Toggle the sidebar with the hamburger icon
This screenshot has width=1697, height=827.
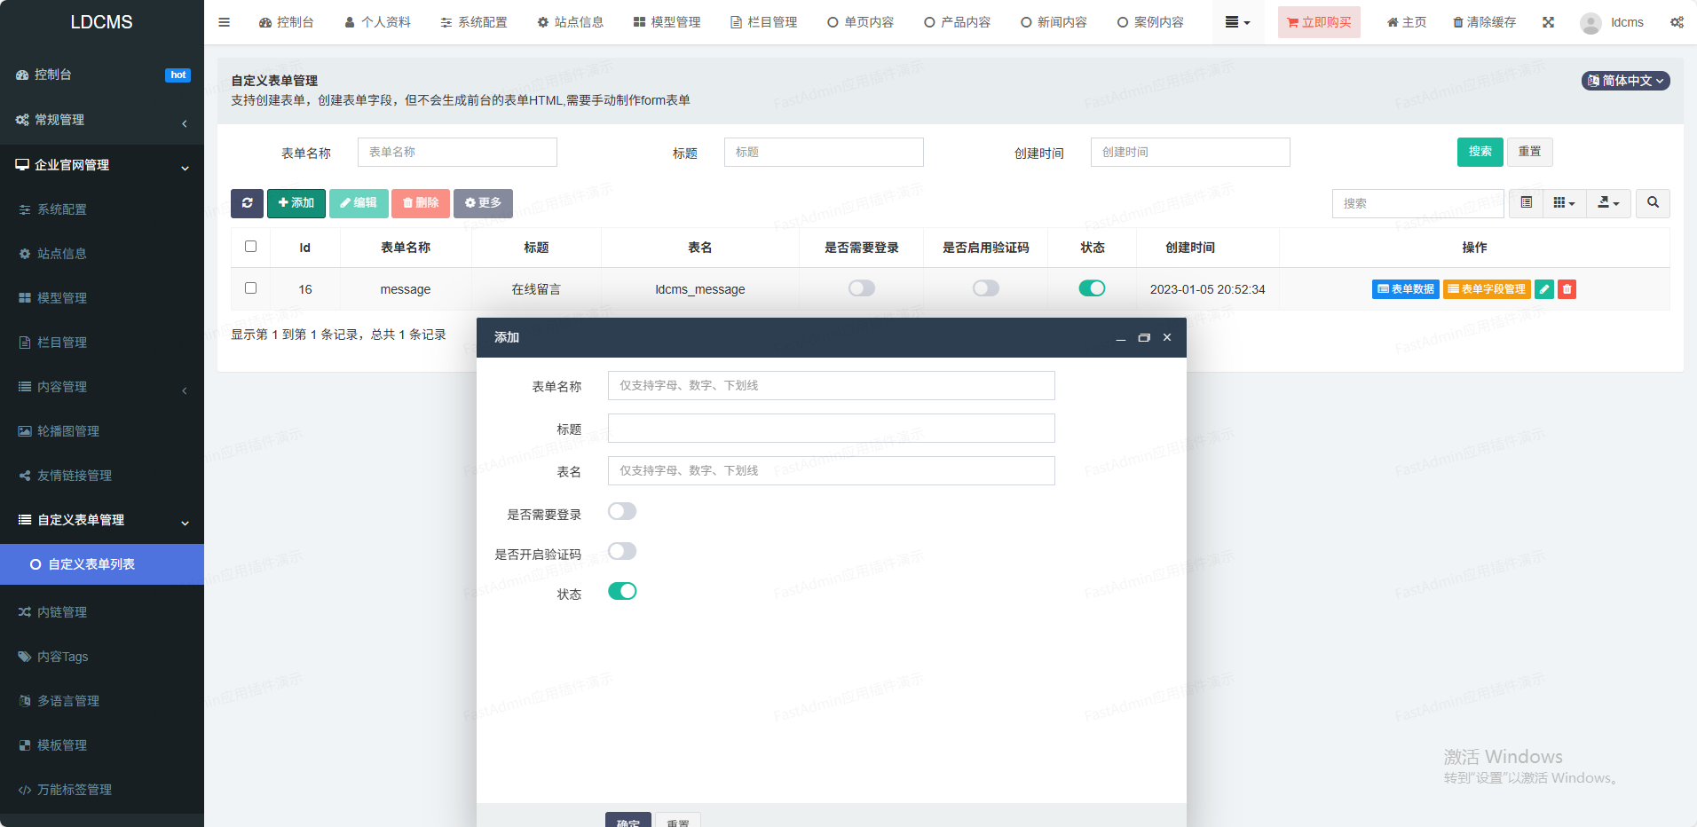click(x=224, y=22)
